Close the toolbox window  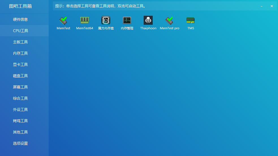(272, 6)
